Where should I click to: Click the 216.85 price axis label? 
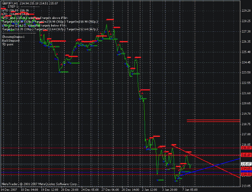point(246,145)
